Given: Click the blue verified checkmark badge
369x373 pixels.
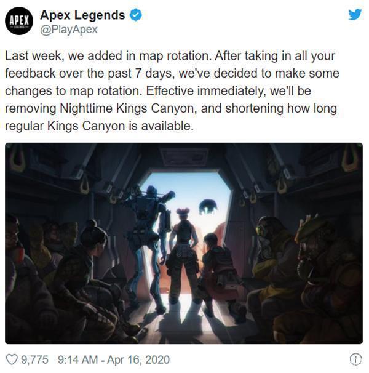Looking at the screenshot, I should pyautogui.click(x=136, y=15).
